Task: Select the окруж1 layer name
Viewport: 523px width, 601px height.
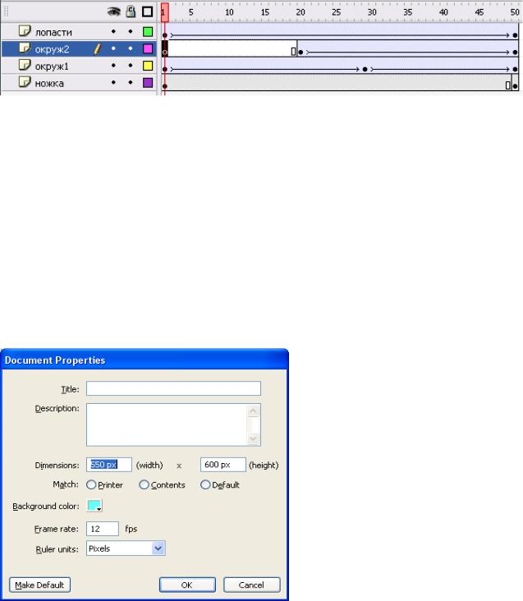Action: [x=52, y=67]
